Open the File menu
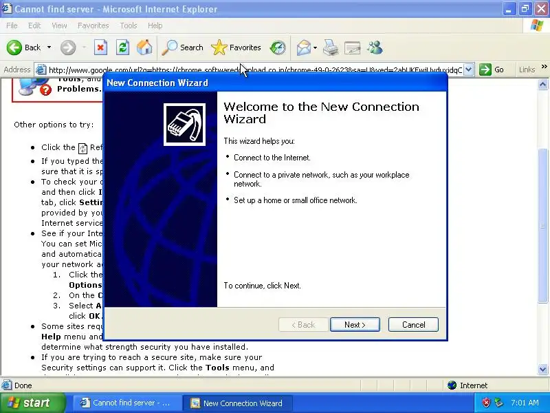The image size is (550, 413). pos(12,25)
